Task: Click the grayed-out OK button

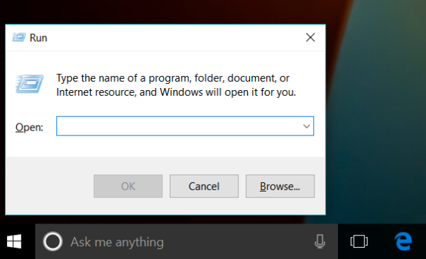Action: pos(128,186)
